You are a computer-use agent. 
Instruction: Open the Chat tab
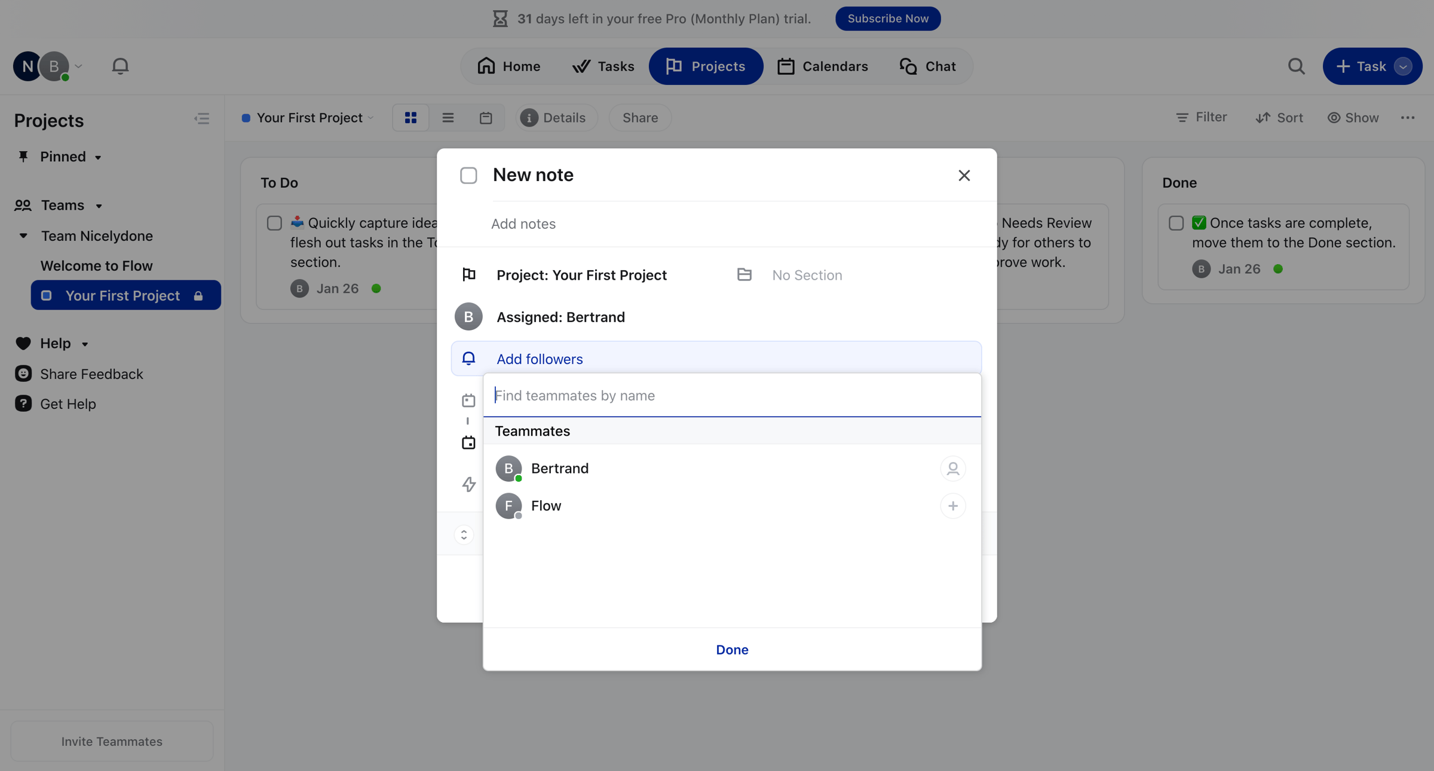(x=928, y=66)
